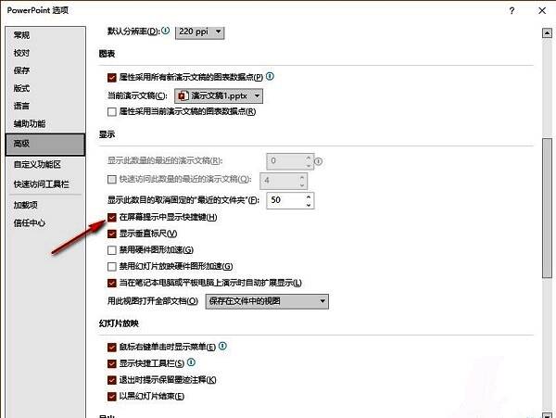This screenshot has width=556, height=418.
Task: Click scrollbar down arrow at bottom
Action: [547, 415]
